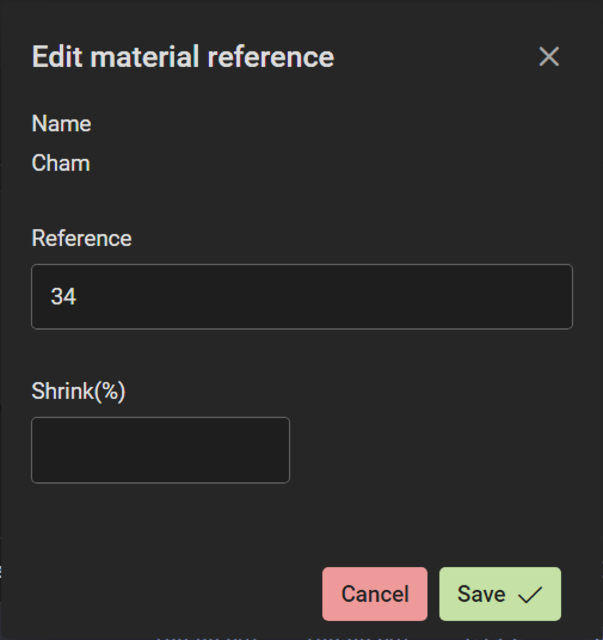Focus the Reference input field

301,297
